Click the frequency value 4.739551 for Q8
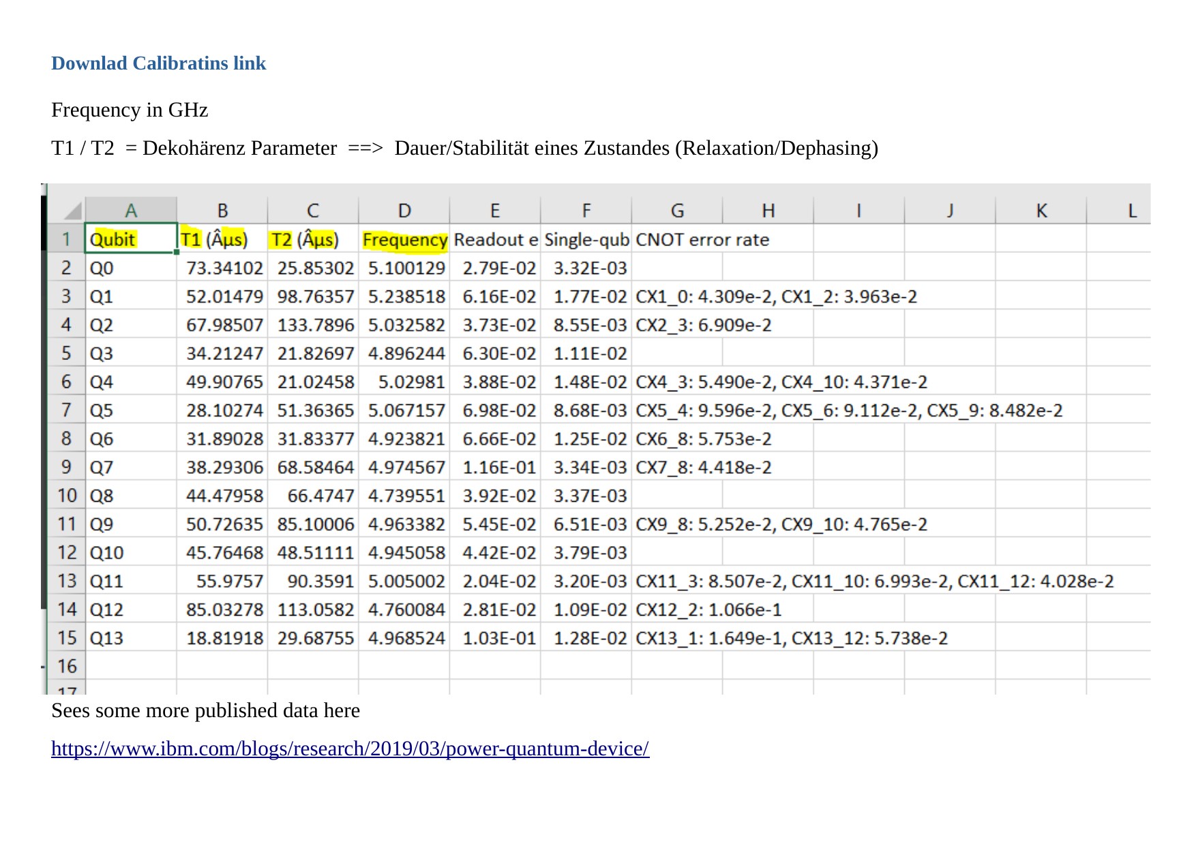Viewport: 1196px width, 846px height. pos(406,496)
